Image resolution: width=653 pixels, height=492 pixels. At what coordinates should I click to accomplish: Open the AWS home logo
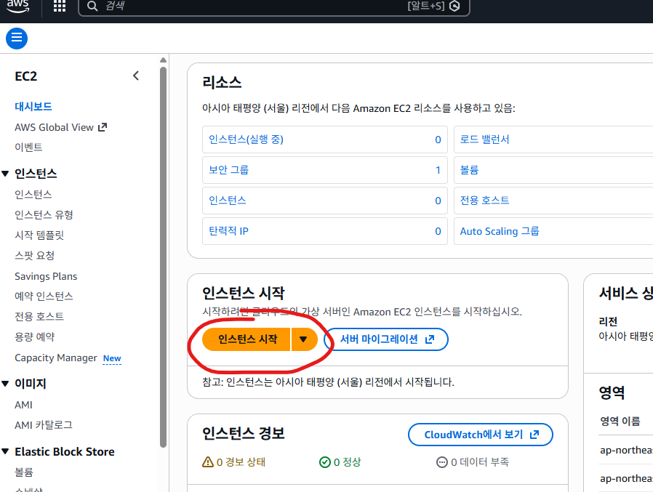point(18,6)
